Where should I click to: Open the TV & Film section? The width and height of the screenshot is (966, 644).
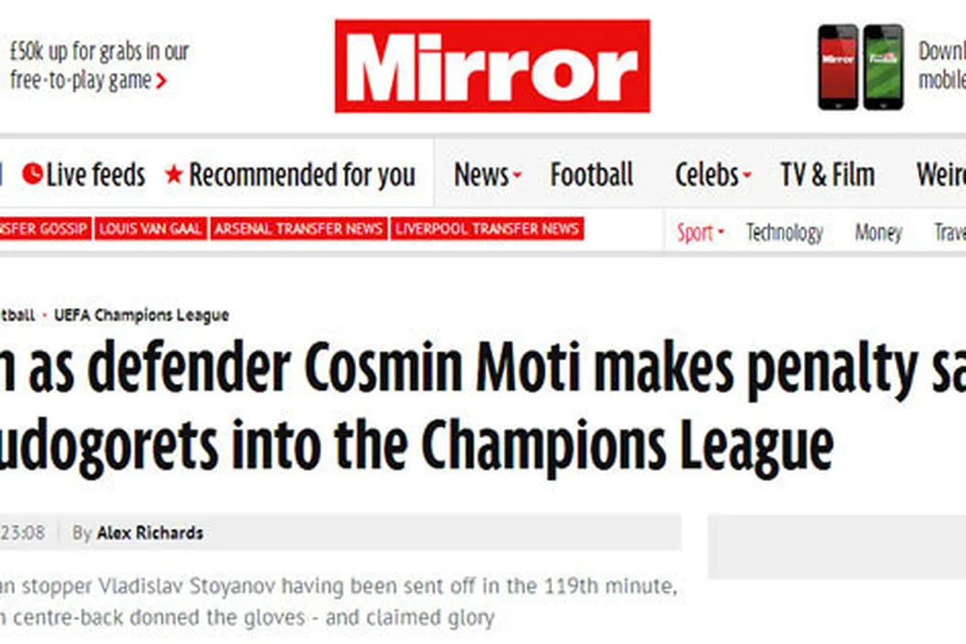point(827,175)
